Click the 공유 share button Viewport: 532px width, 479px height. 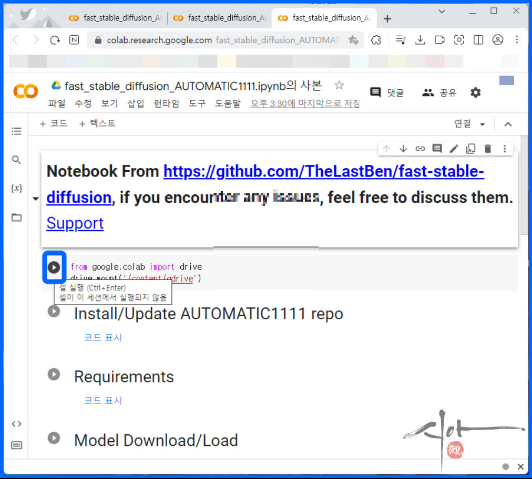coord(439,92)
